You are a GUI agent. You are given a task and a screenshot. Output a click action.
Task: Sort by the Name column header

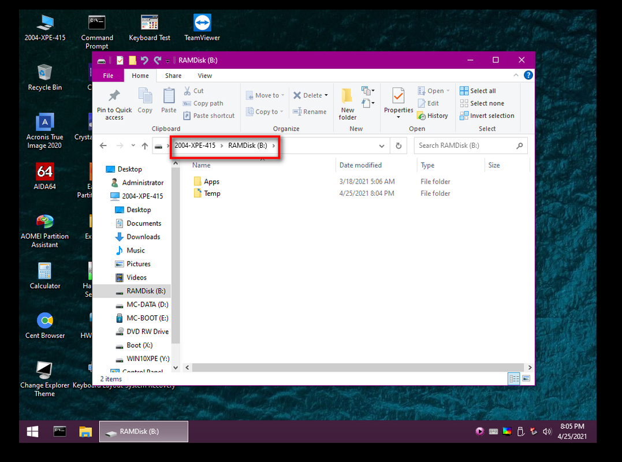(262, 165)
